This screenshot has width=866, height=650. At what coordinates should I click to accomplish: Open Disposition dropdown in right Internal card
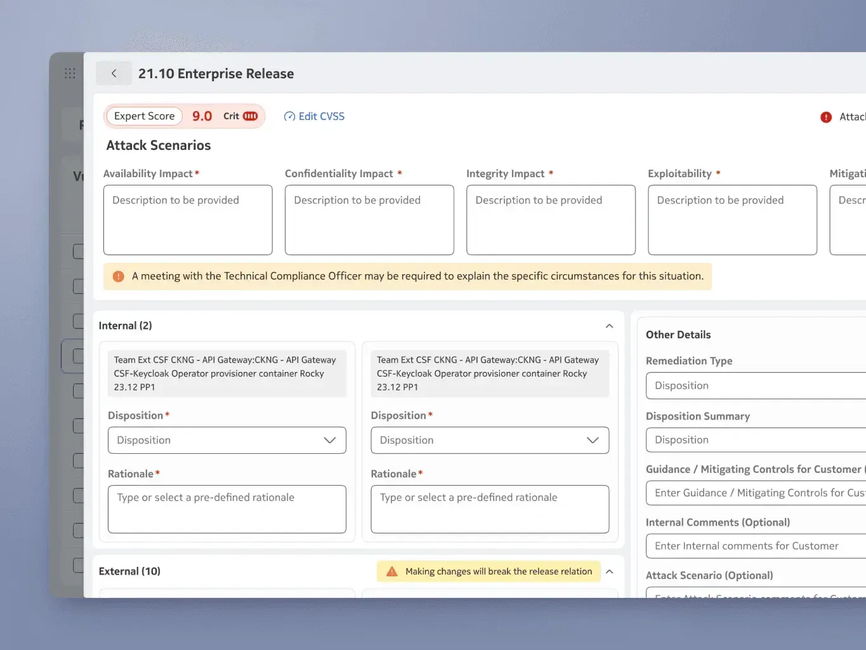coord(490,441)
